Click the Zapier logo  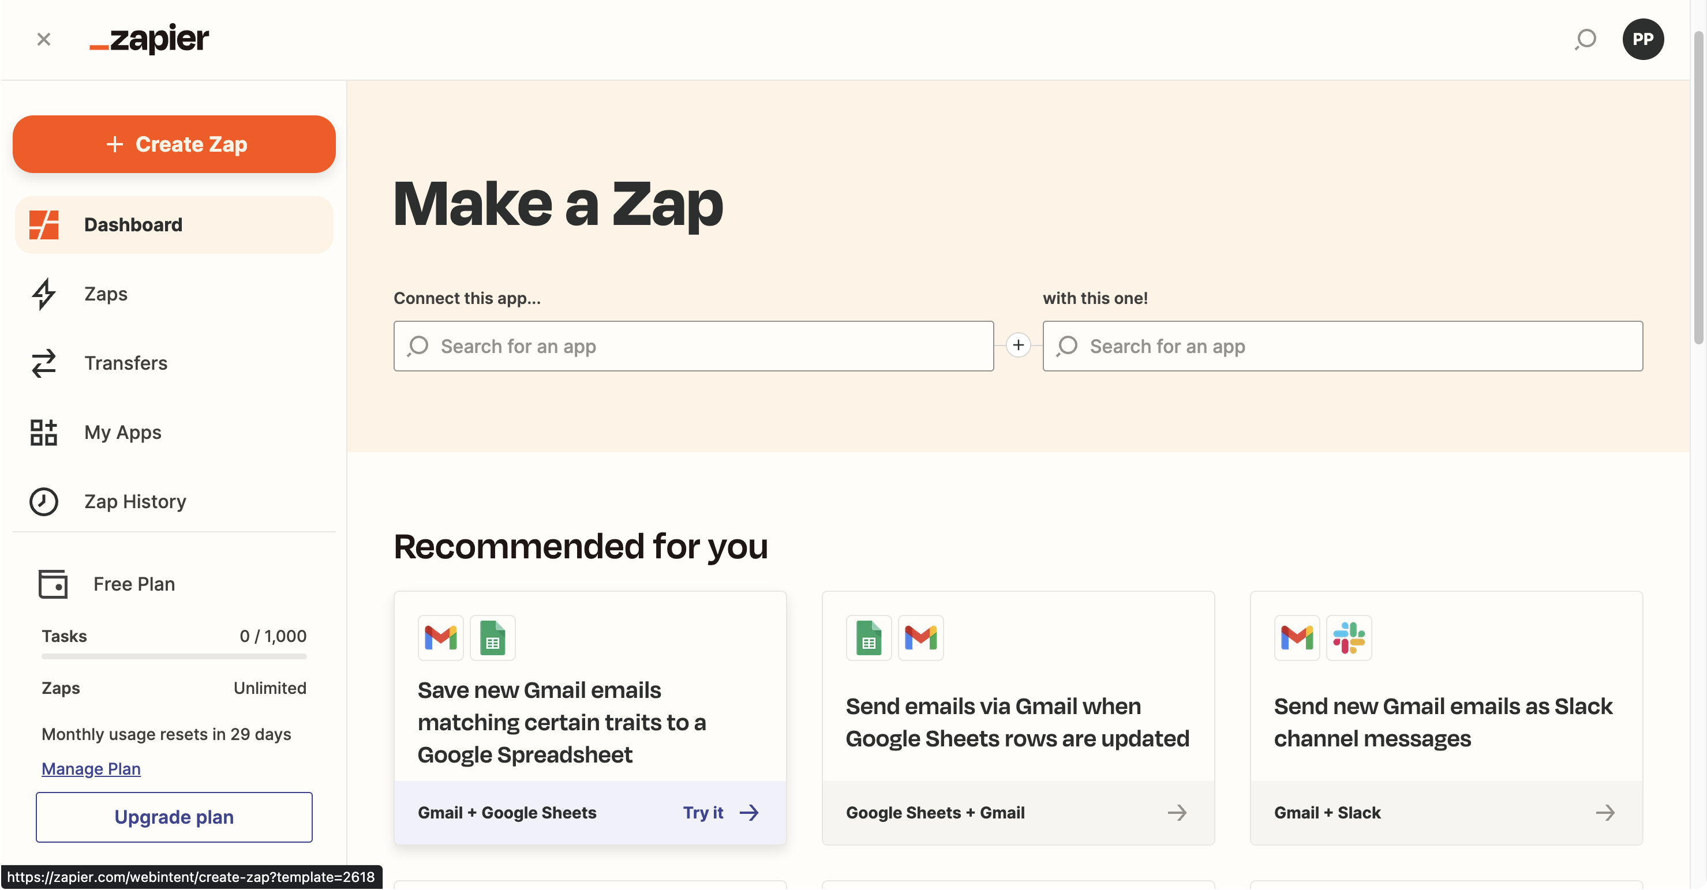[x=149, y=39]
